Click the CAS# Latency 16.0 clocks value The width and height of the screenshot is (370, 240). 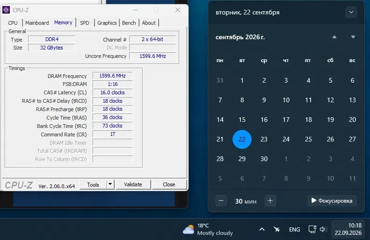click(113, 92)
